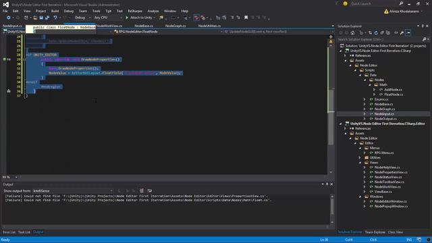Click the Search Solution Explorer input field

pyautogui.click(x=379, y=39)
